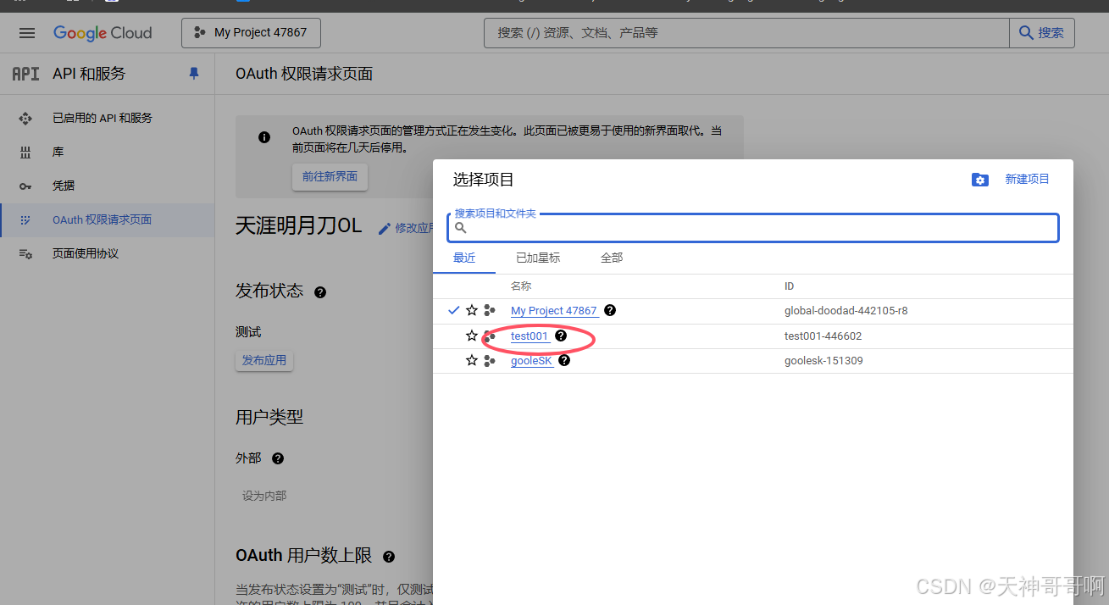
Task: Click the 凭据 key icon
Action: [25, 186]
